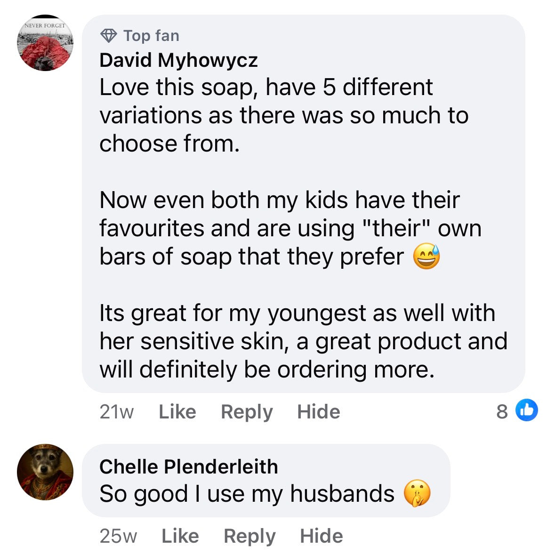Click the Top fan diamond badge icon
This screenshot has width=555, height=554.
(109, 35)
